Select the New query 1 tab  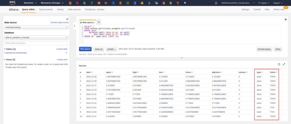[x=88, y=22]
